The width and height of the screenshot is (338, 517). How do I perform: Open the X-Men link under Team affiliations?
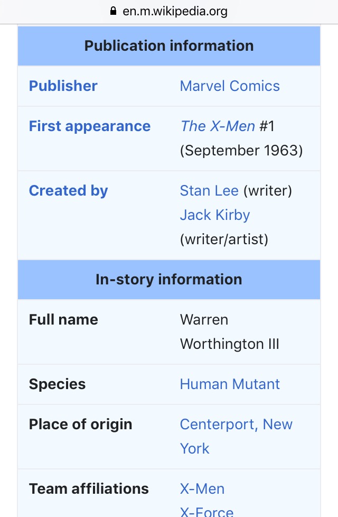point(202,489)
